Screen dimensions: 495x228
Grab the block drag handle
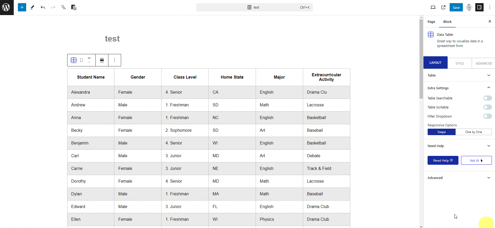coord(81,60)
